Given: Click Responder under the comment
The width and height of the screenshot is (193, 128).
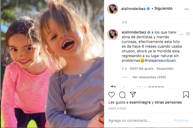Looking at the screenshot, I should click(x=165, y=69).
